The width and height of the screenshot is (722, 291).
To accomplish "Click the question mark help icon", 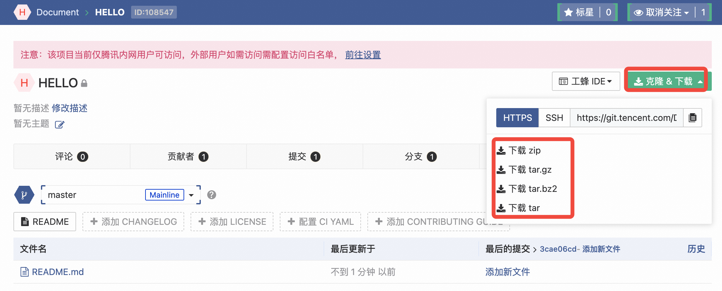I will [x=211, y=195].
